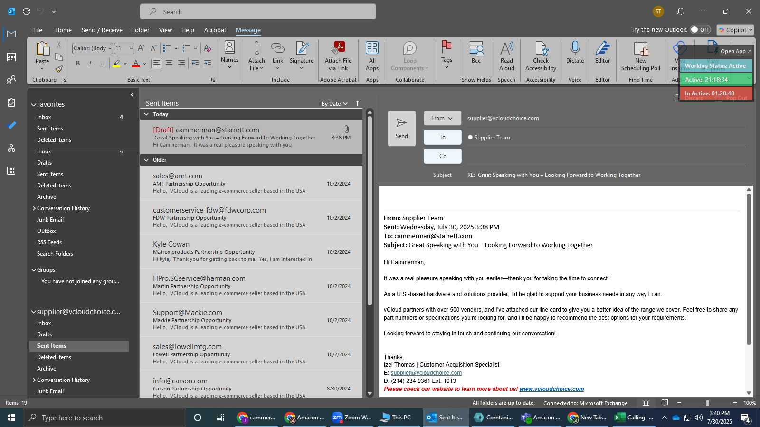This screenshot has height=427, width=760.
Task: Increase indent of paragraph
Action: [x=208, y=63]
